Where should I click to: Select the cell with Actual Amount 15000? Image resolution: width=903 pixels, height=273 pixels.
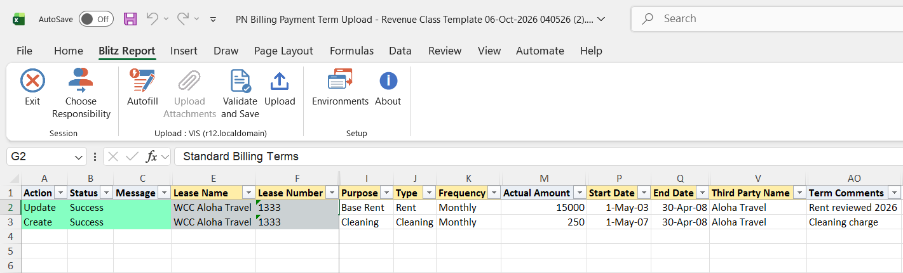tap(544, 208)
